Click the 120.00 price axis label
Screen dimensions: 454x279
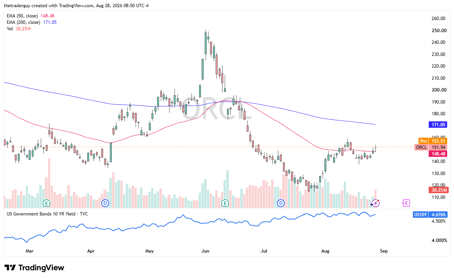[x=438, y=185]
